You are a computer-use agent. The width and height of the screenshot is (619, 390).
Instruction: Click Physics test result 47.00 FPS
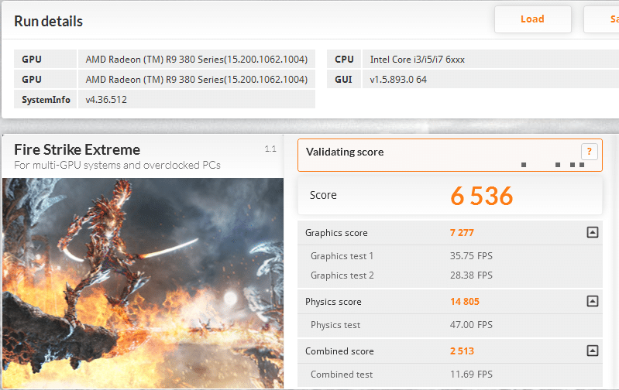(471, 325)
